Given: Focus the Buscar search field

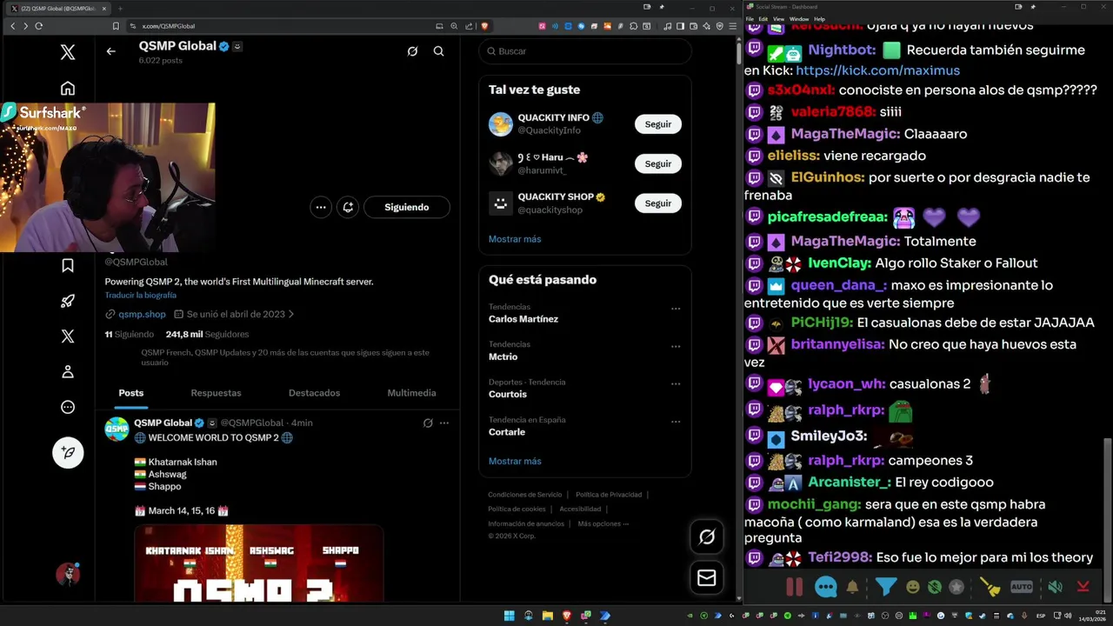Looking at the screenshot, I should 585,51.
